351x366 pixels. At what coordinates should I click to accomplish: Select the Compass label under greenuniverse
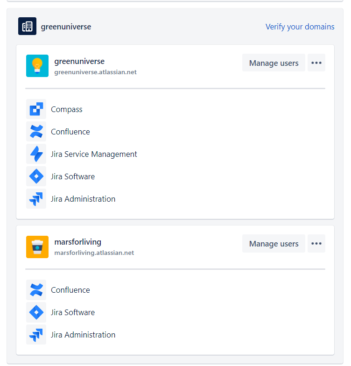tap(66, 109)
